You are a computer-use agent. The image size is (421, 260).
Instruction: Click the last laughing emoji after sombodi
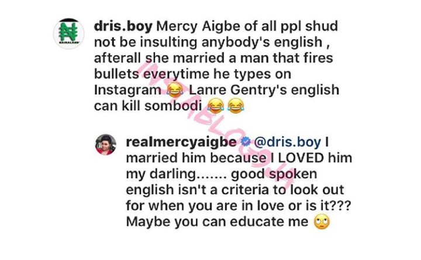[x=236, y=106]
